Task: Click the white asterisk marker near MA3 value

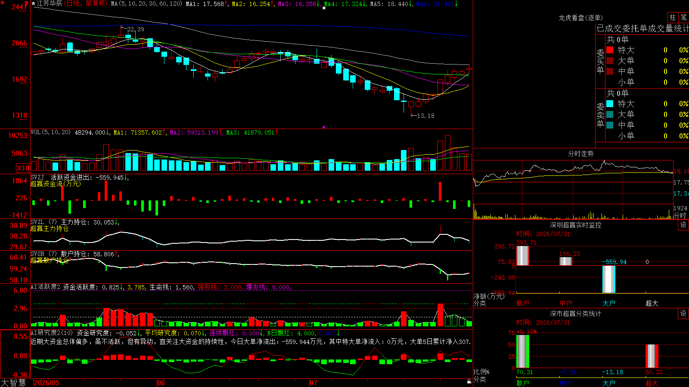Action: pos(324,8)
